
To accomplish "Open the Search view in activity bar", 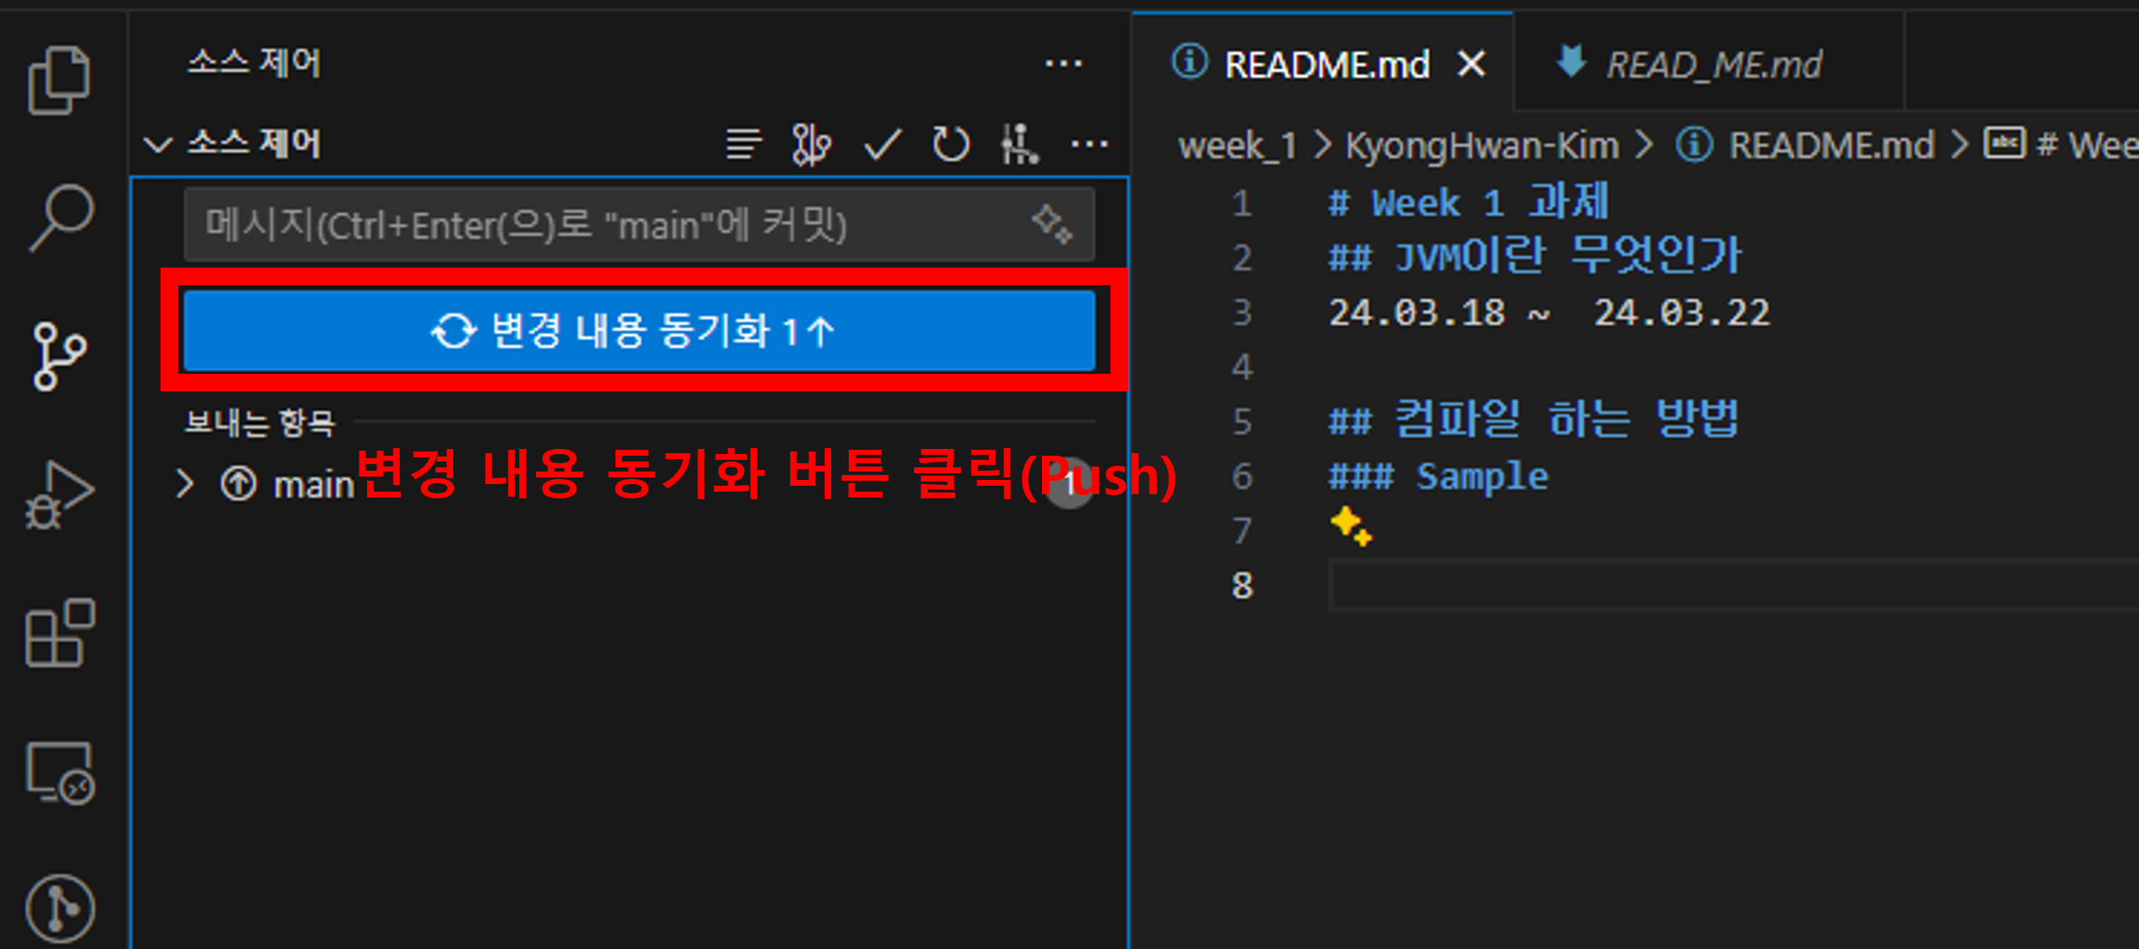I will 60,217.
